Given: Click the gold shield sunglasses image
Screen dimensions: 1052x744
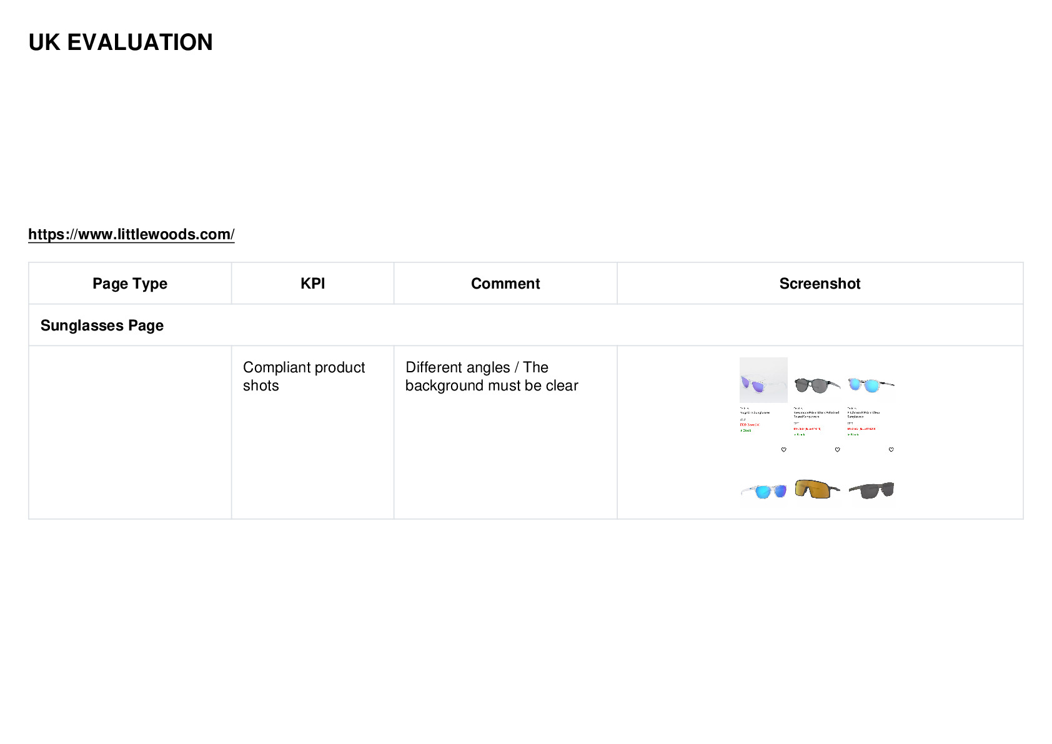Looking at the screenshot, I should tap(817, 489).
